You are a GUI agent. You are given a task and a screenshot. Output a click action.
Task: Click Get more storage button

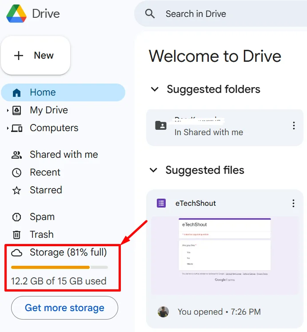[x=64, y=308]
